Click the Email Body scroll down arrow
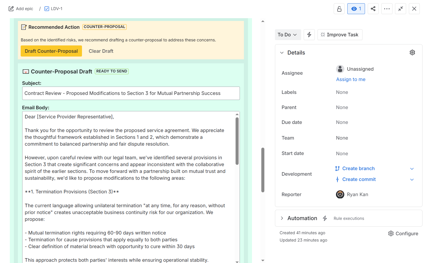The height and width of the screenshot is (263, 423). tap(237, 261)
